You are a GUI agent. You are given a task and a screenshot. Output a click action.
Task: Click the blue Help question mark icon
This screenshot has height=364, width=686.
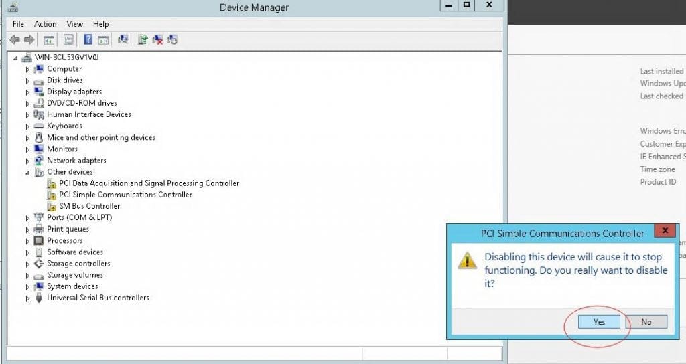[88, 40]
